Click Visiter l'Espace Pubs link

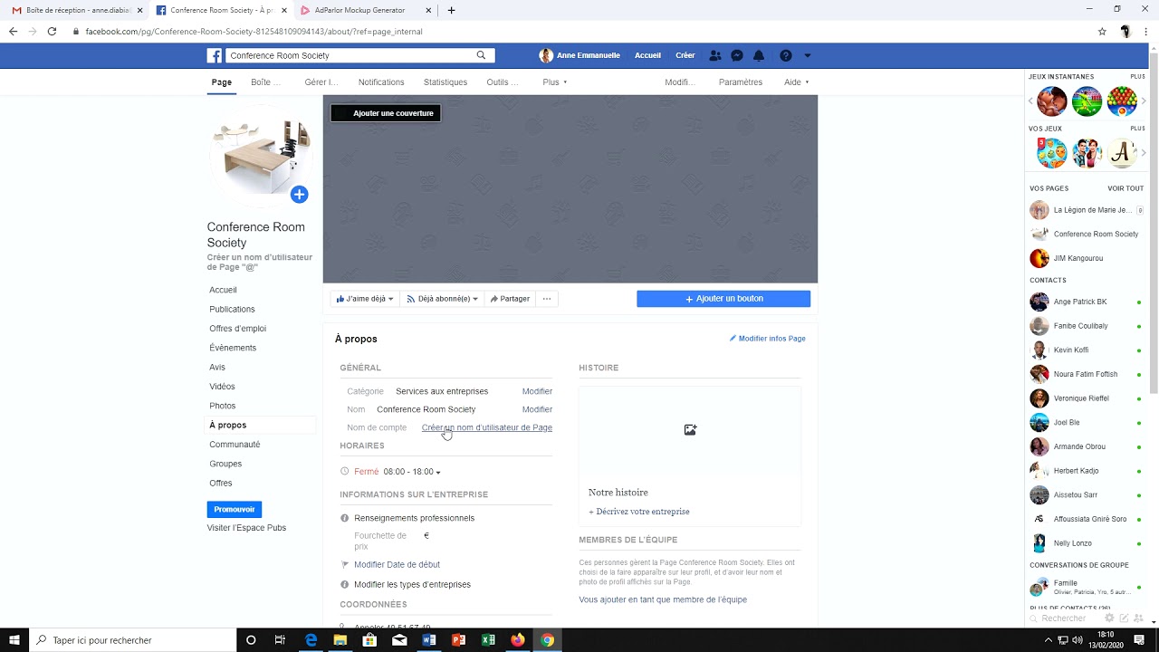(246, 528)
